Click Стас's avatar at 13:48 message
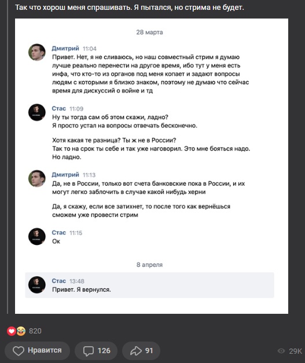 pyautogui.click(x=37, y=285)
